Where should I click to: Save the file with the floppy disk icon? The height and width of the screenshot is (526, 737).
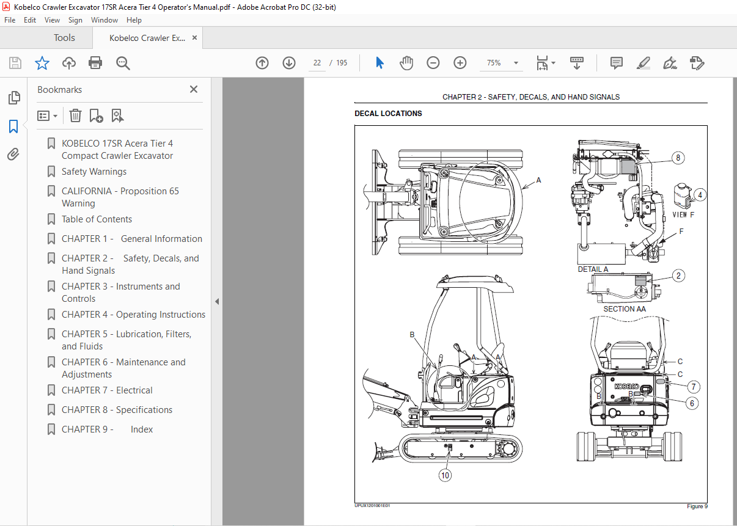(15, 63)
